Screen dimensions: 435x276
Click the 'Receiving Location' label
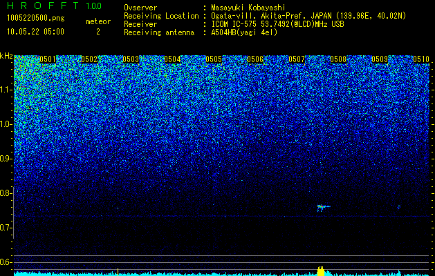point(161,16)
